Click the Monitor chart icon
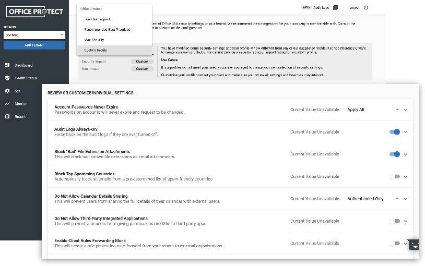The height and width of the screenshot is (266, 425). (x=7, y=104)
